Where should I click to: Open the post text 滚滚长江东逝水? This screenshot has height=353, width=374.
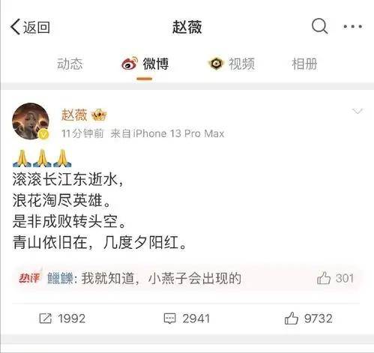[68, 180]
